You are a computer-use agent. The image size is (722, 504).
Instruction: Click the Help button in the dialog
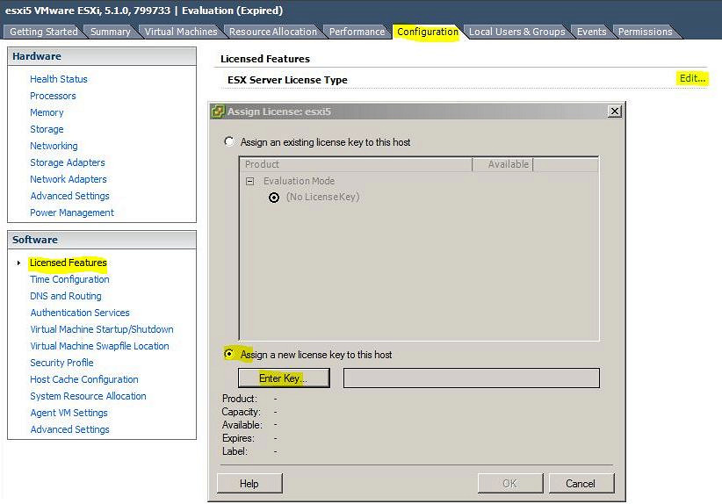click(x=249, y=483)
